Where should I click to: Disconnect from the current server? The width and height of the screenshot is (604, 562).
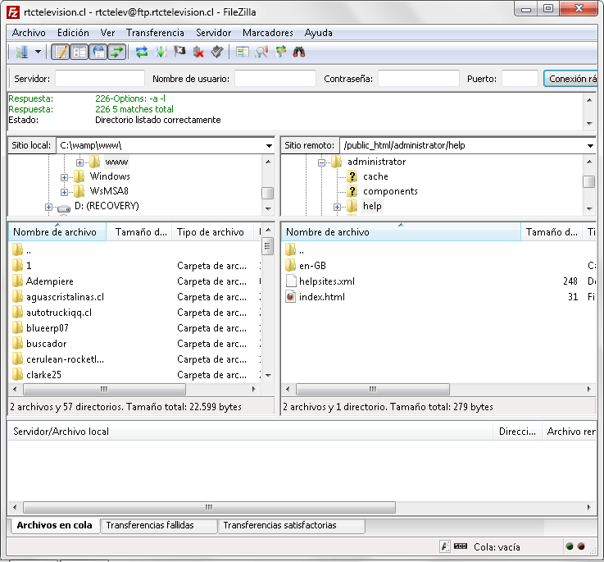click(198, 52)
